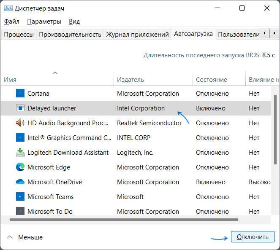Click the Отключить button
280x250 pixels.
[253, 237]
